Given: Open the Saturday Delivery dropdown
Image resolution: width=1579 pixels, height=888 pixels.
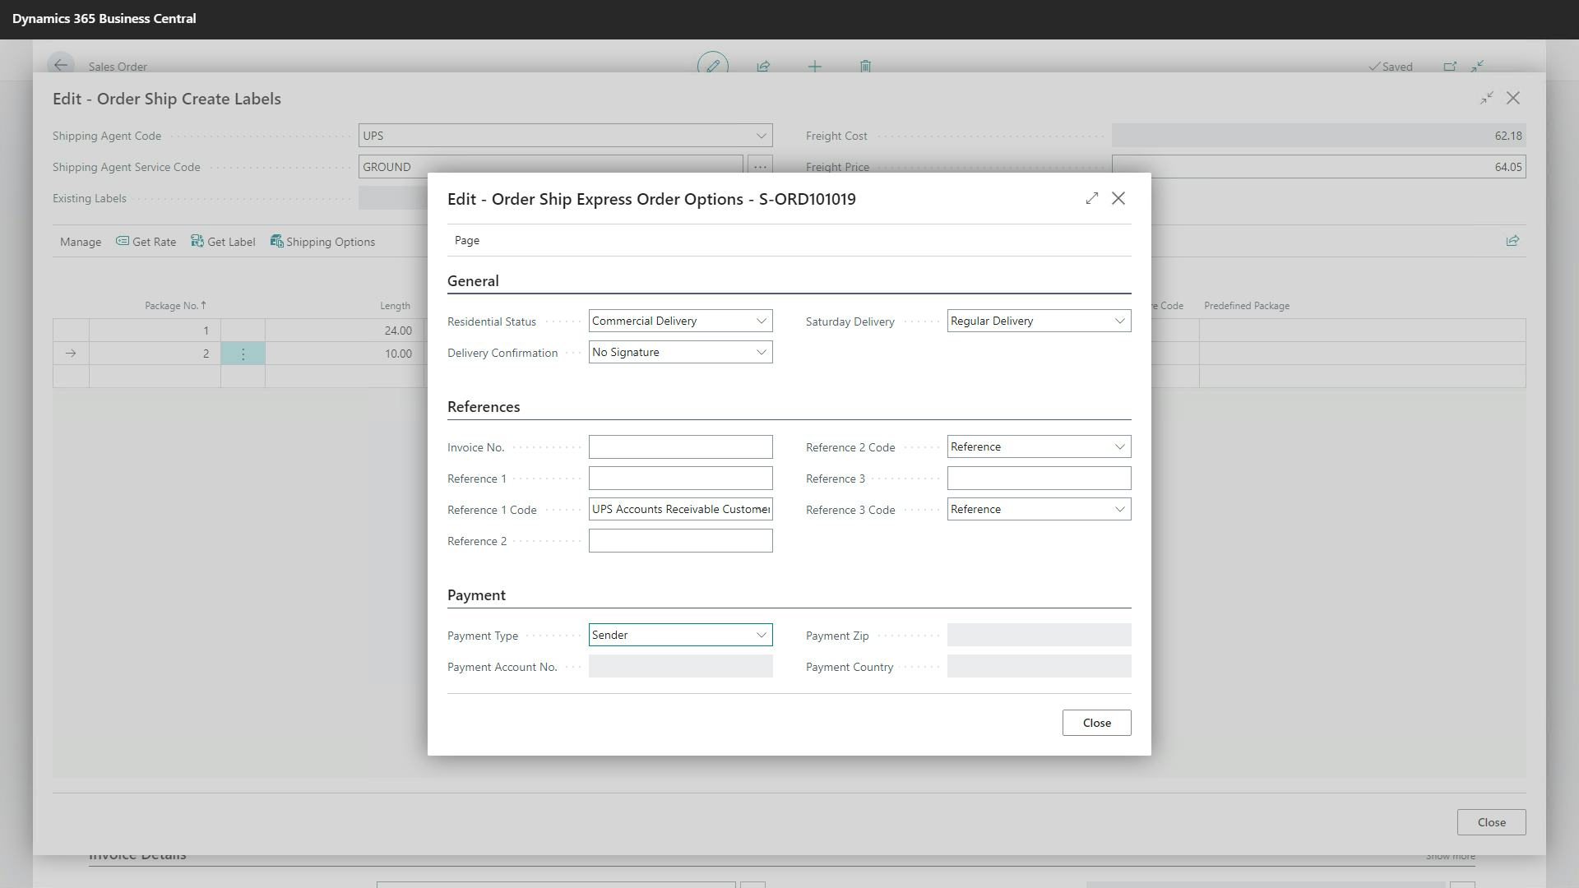Looking at the screenshot, I should click(1118, 321).
